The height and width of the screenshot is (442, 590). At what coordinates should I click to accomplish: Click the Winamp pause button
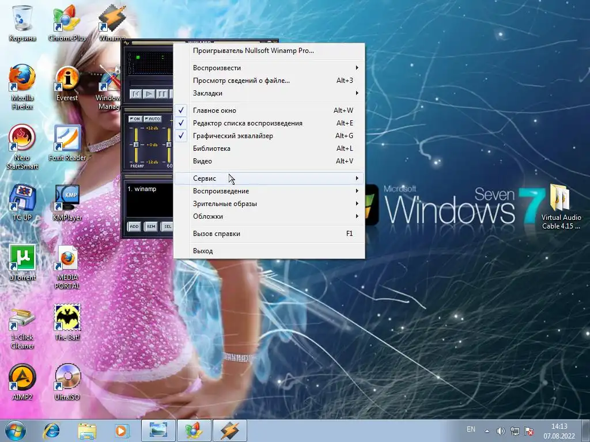162,94
